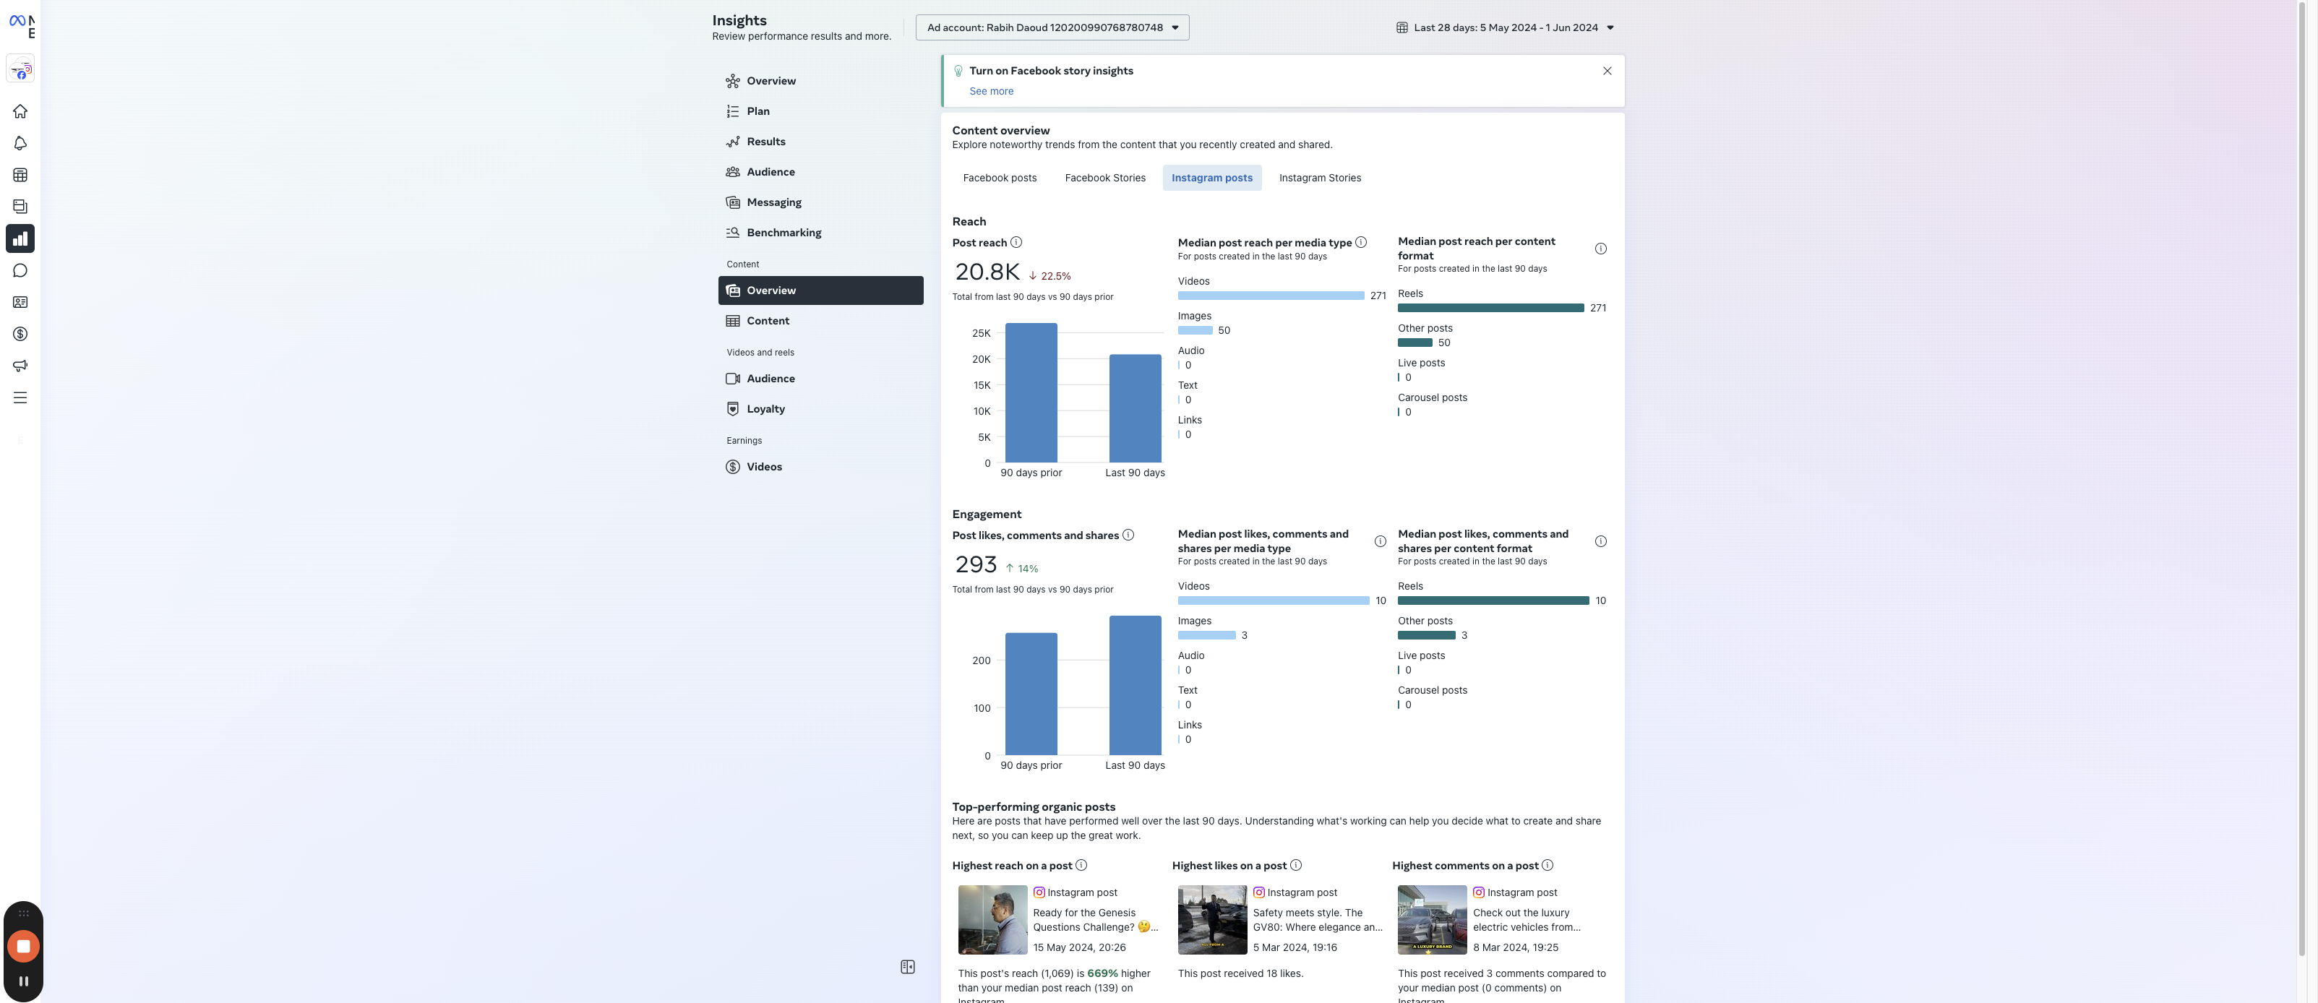
Task: Toggle the sidebar collapse panel icon
Action: click(x=907, y=967)
